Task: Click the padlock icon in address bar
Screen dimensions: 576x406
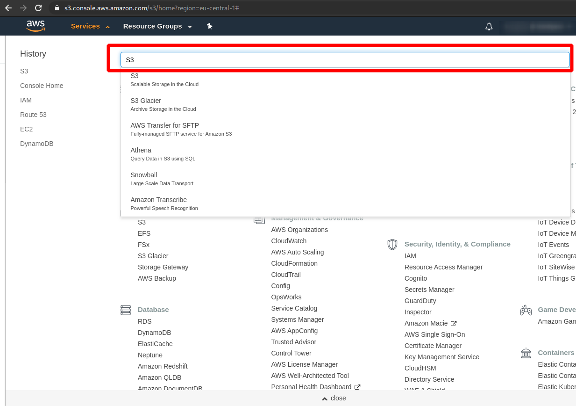Action: coord(57,8)
